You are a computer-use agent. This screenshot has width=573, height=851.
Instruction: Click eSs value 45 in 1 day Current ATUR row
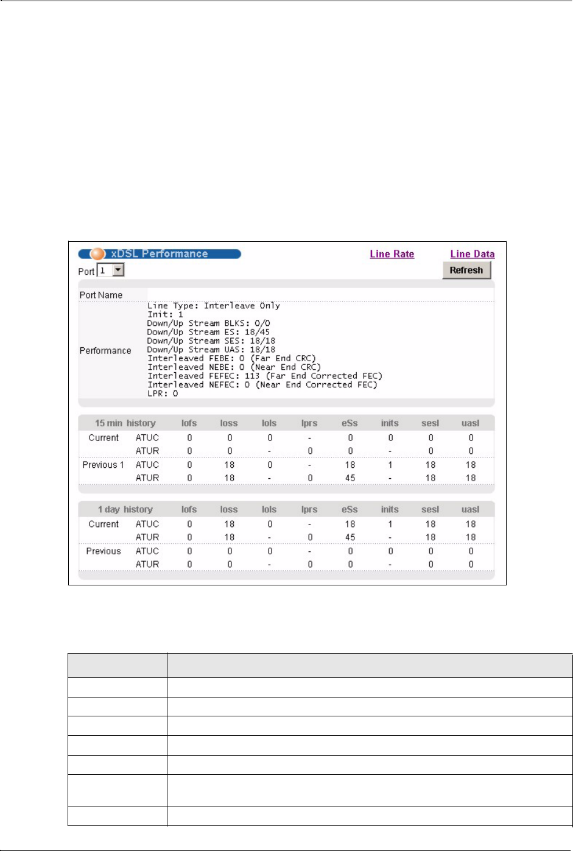pyautogui.click(x=350, y=537)
